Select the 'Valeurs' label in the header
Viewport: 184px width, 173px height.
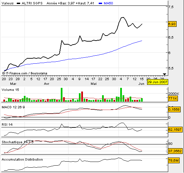[8, 3]
